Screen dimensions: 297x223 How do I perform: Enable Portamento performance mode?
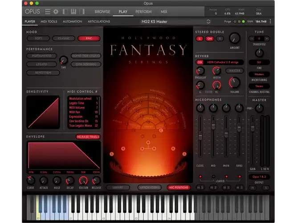[42, 56]
